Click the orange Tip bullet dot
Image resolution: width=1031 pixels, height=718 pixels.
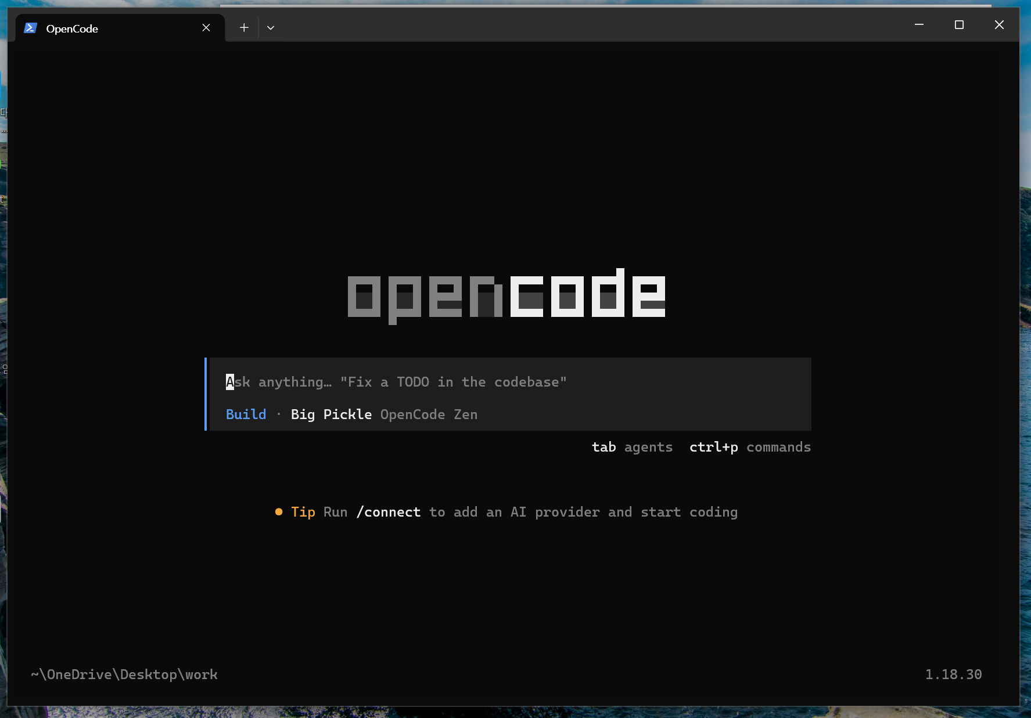[279, 512]
